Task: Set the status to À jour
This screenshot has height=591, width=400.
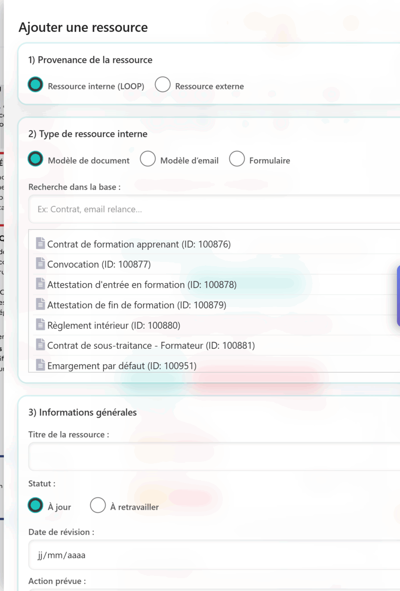Action: [36, 505]
